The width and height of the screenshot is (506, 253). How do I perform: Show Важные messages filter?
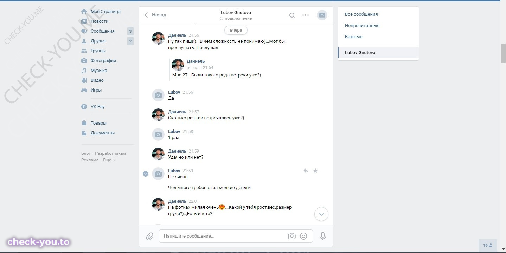coord(354,37)
